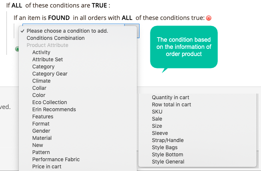Change the ALL aggregator in first line
The image size is (261, 171).
click(16, 5)
